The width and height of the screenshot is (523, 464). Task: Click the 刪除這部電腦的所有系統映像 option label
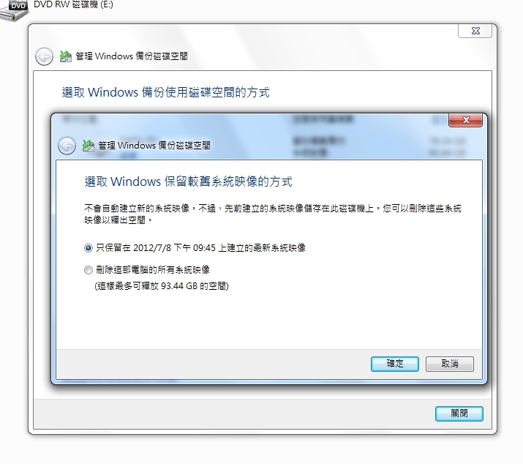click(x=153, y=270)
